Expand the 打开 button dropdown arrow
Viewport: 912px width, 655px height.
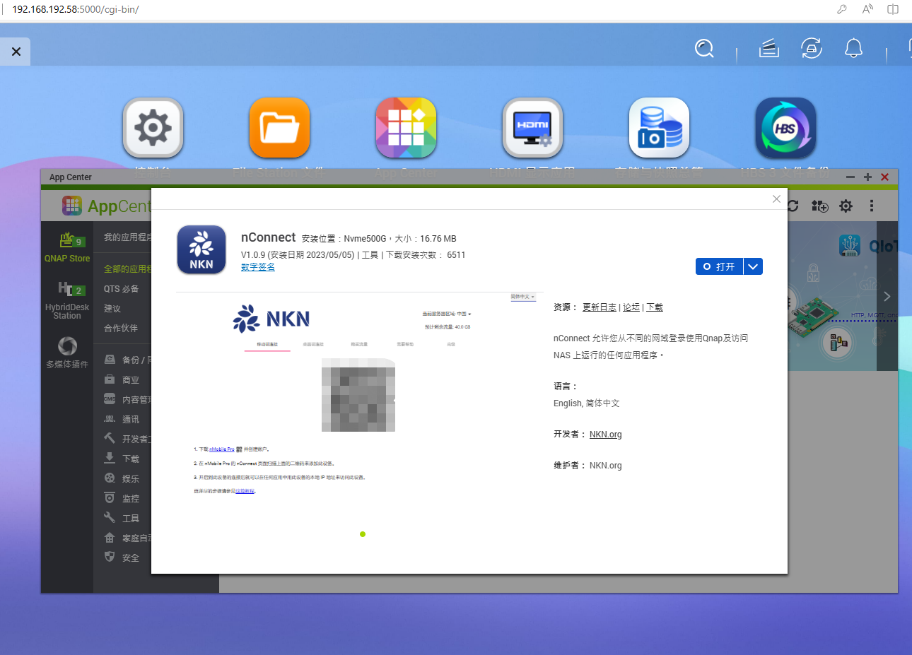(753, 266)
